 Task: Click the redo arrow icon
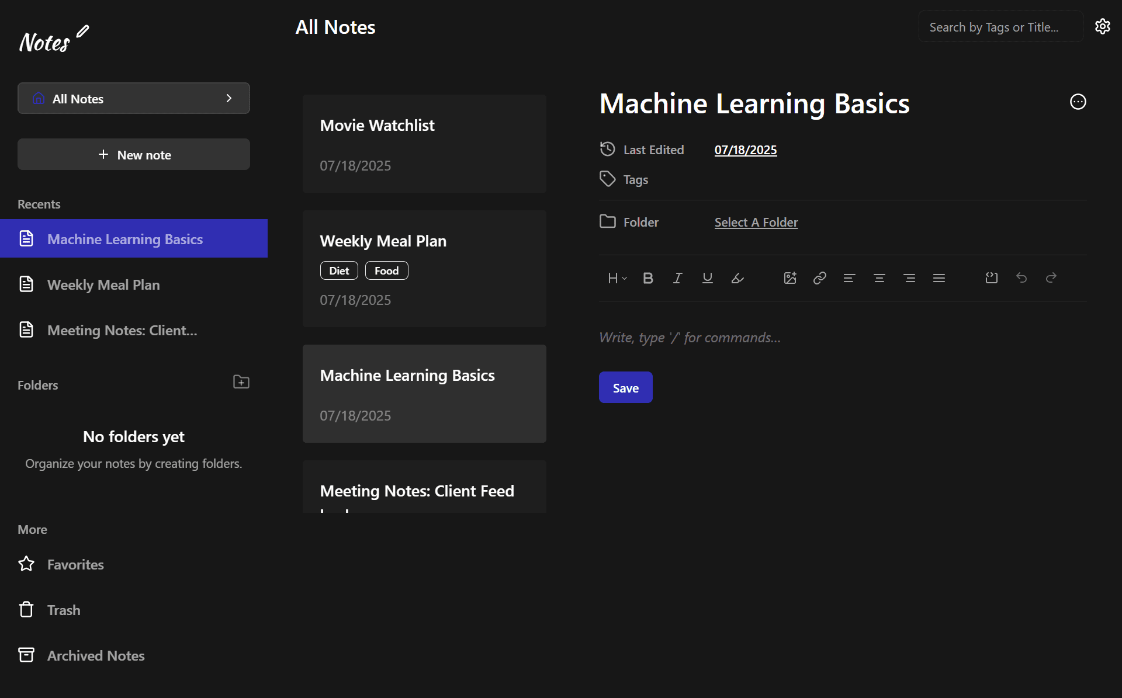(1051, 278)
